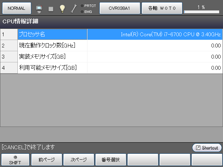Go to next page with 次ページ
223x167 pixels.
[79, 160]
